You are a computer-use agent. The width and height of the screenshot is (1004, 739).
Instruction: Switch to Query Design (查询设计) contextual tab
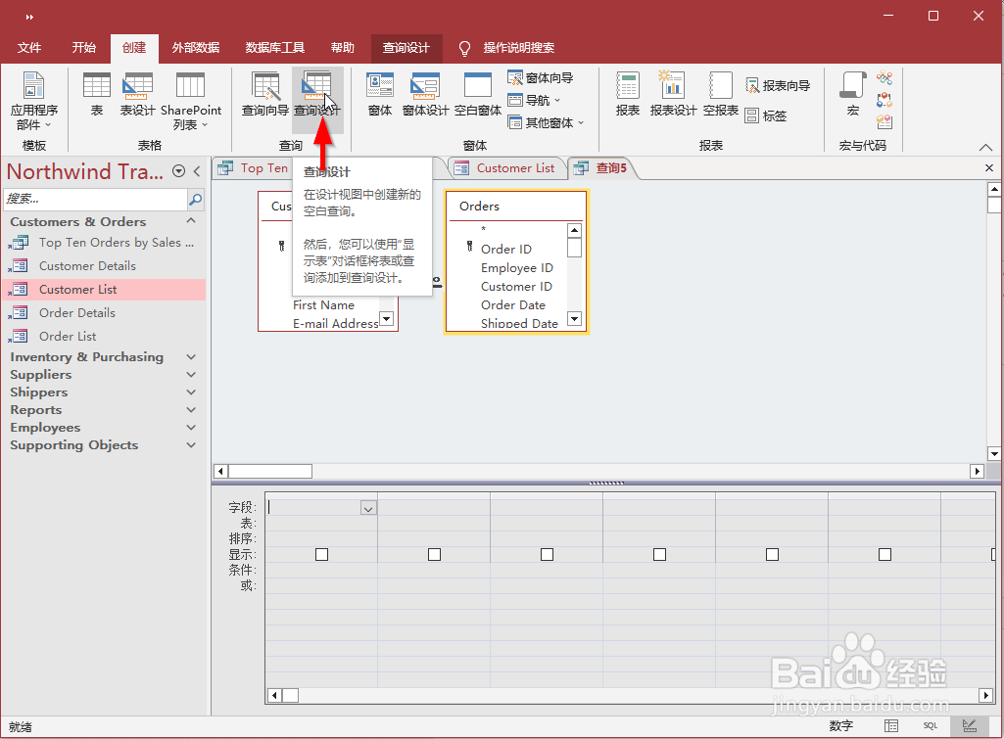406,48
